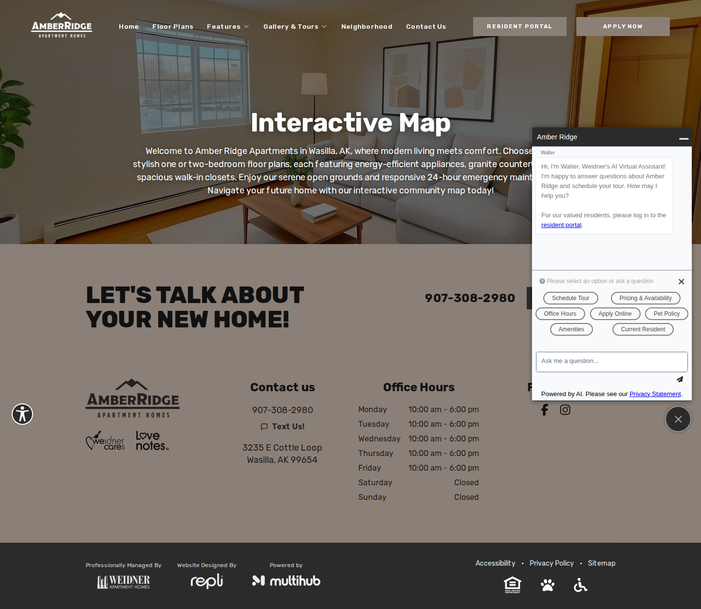This screenshot has width=701, height=609.
Task: Open the resident portal chat link
Action: (561, 225)
